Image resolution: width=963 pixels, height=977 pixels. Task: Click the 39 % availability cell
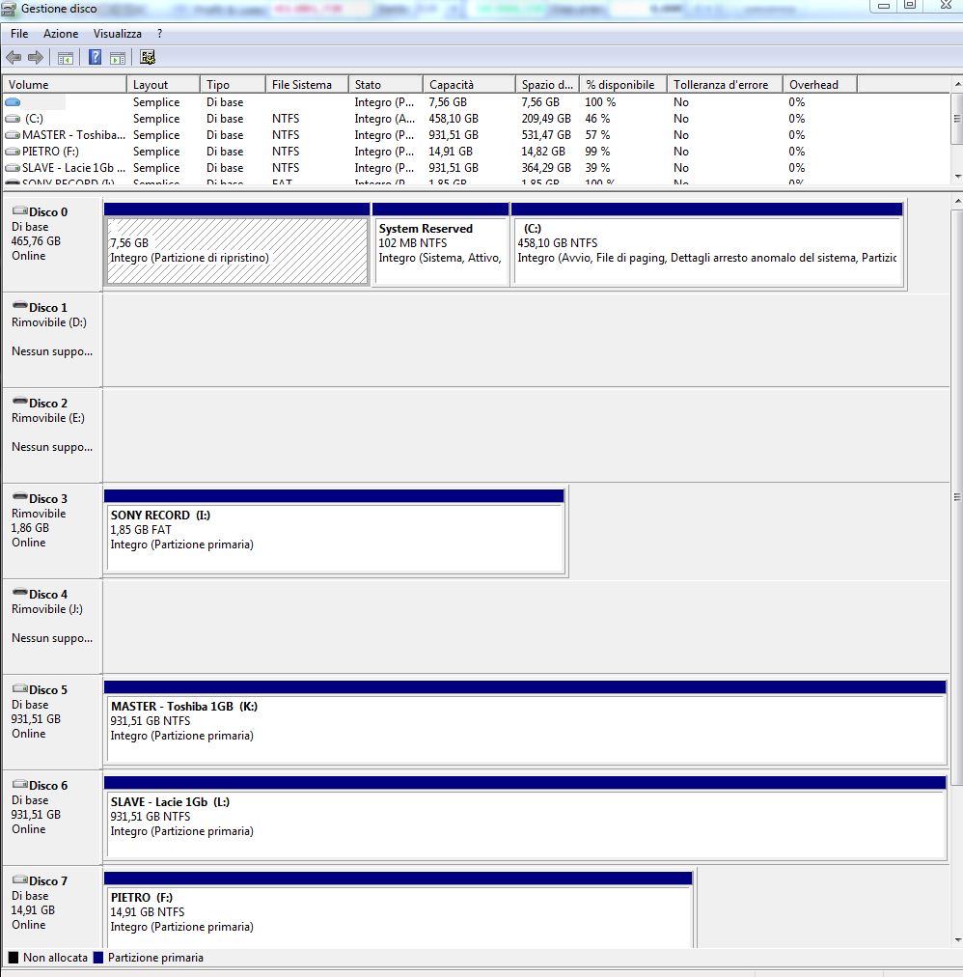(597, 168)
